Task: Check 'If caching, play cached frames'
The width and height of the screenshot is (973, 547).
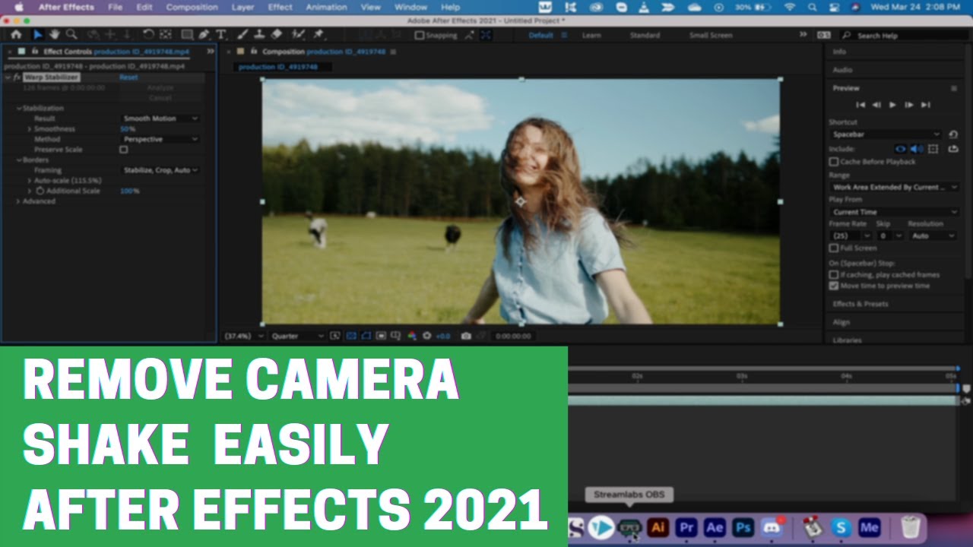Action: coord(834,274)
